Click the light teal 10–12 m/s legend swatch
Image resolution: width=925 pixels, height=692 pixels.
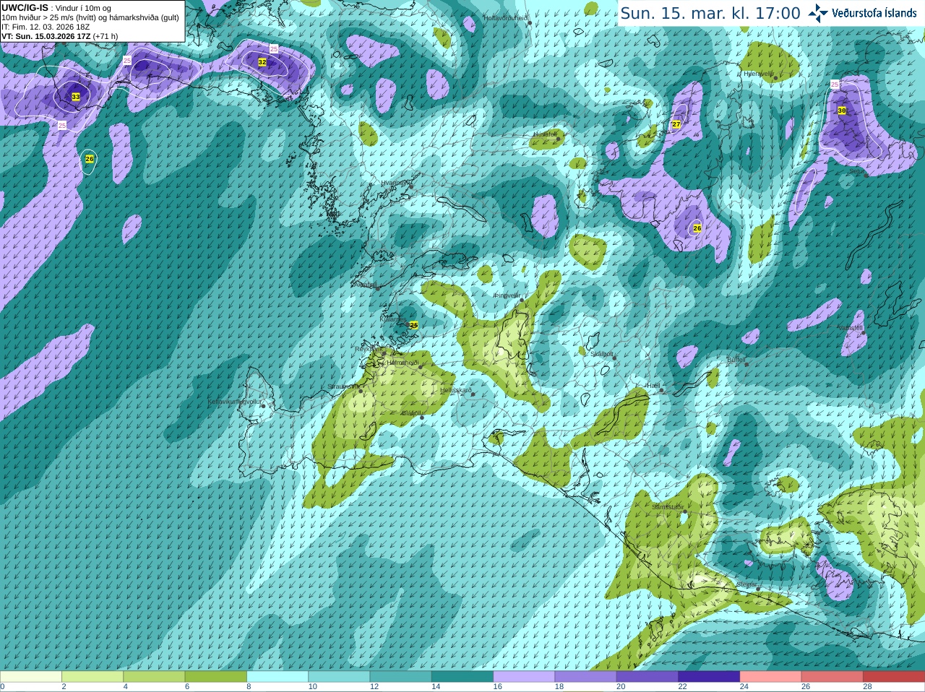point(339,677)
